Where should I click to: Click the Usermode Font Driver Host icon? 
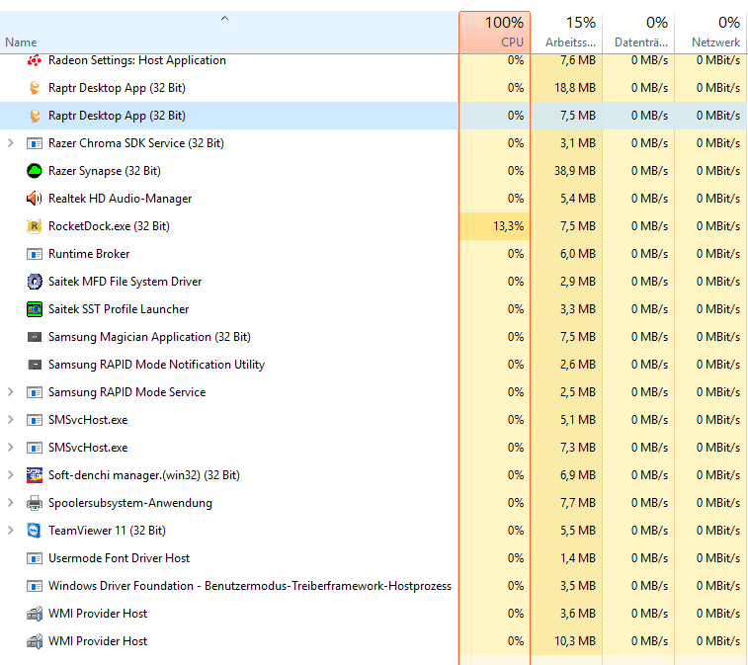click(35, 558)
